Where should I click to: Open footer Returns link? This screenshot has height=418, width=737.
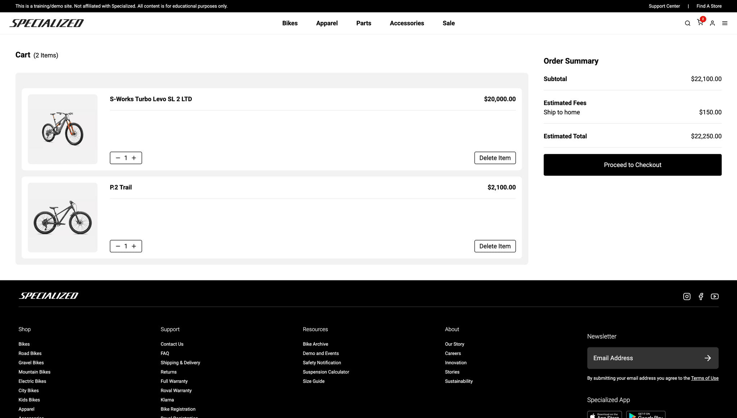click(169, 372)
